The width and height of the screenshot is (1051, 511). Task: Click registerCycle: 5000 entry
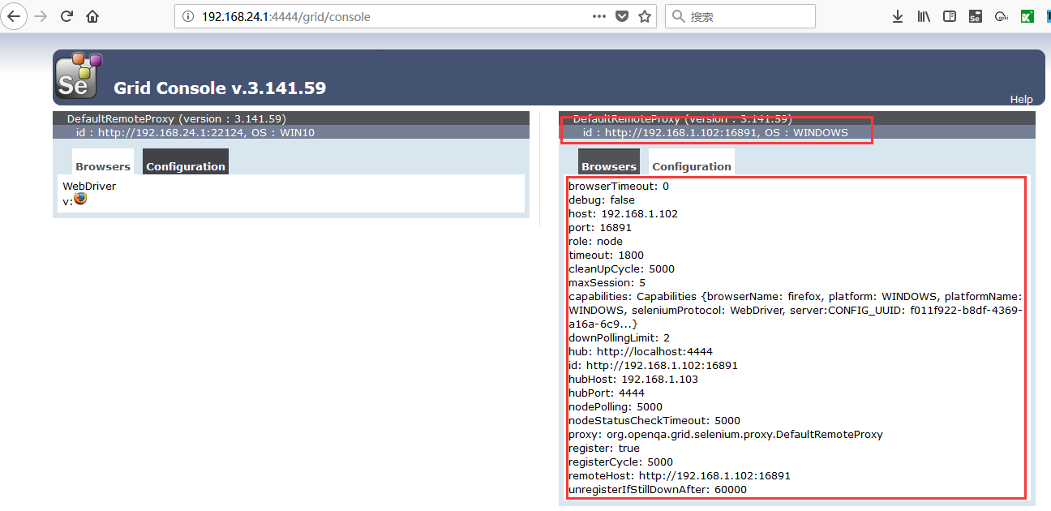pos(620,462)
